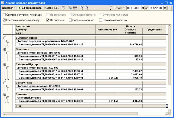Open the Действия menu
The image size is (174, 118).
9,8
